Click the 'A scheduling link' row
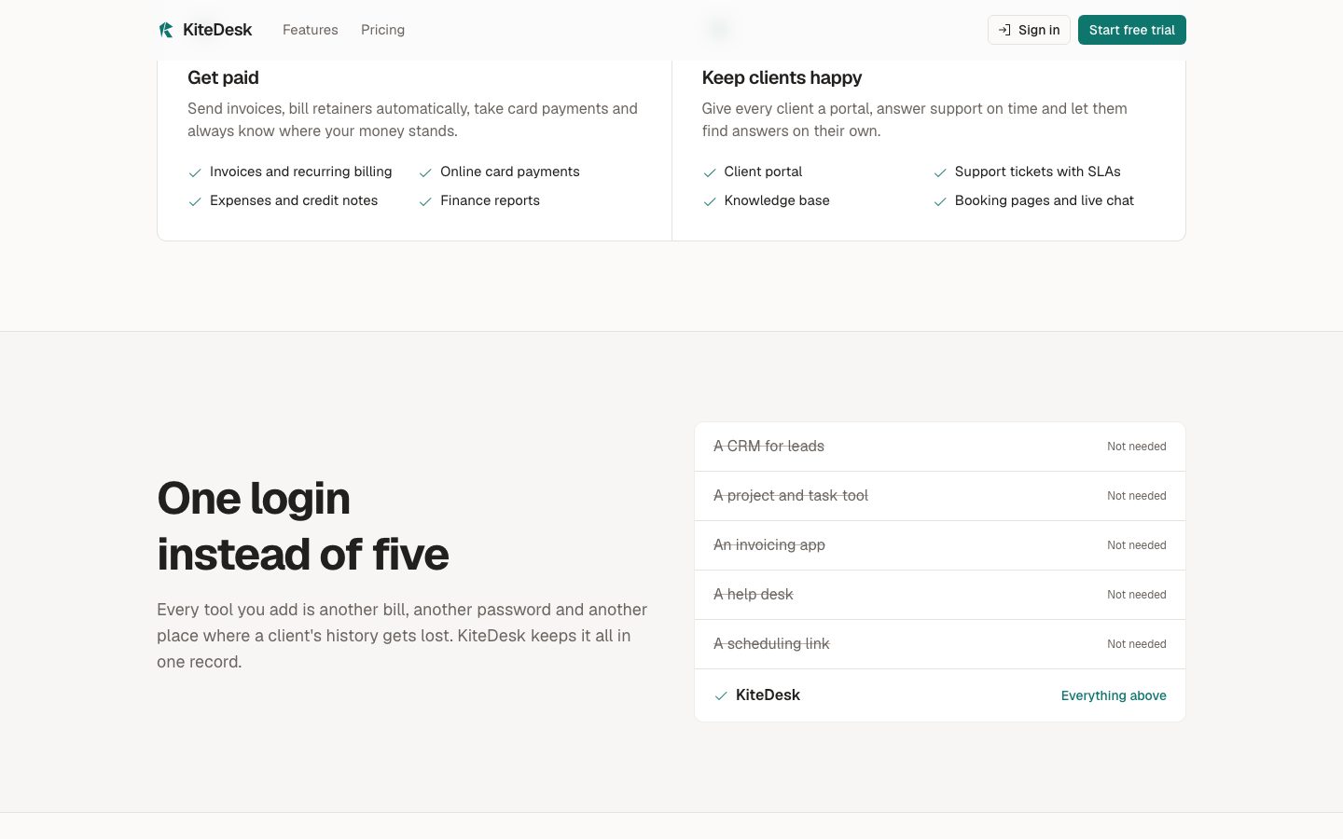1343x839 pixels. click(940, 644)
